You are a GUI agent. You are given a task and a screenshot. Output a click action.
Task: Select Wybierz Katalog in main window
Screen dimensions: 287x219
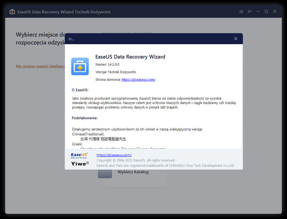pyautogui.click(x=133, y=172)
